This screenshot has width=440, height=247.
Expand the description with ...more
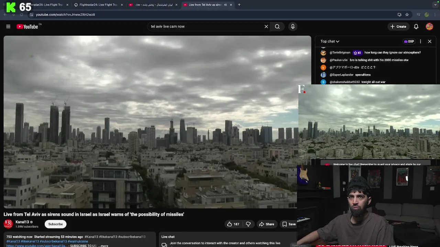(103, 246)
